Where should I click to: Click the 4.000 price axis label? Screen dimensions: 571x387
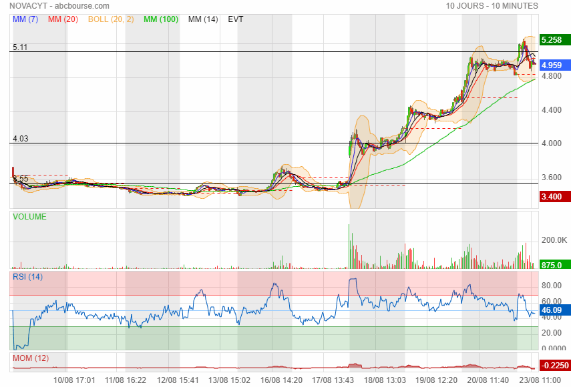coord(552,143)
